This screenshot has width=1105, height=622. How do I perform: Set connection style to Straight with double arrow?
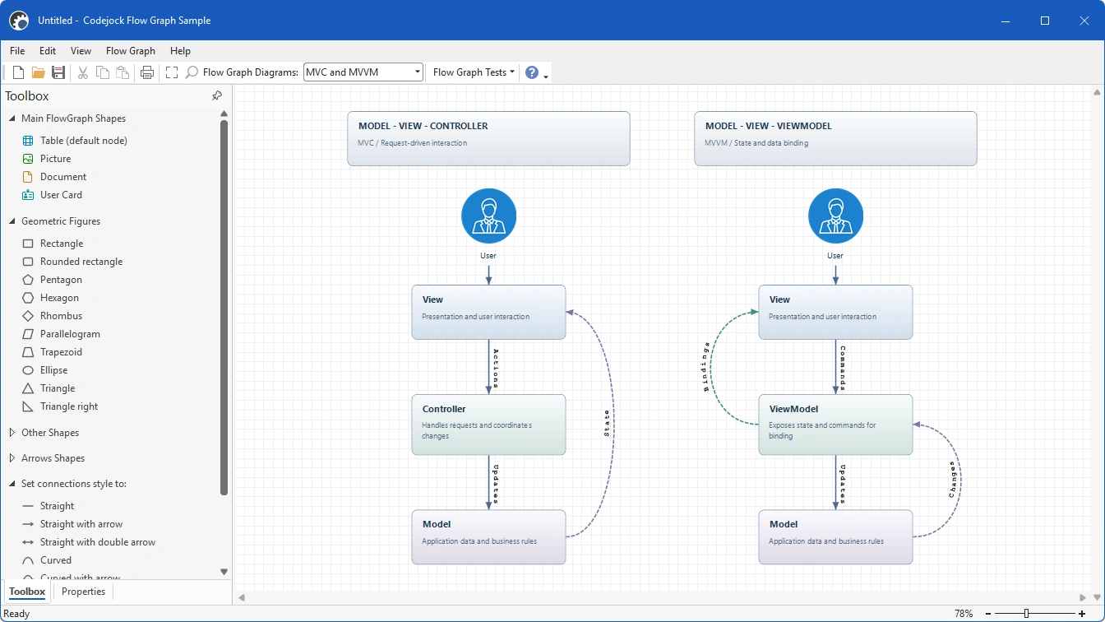[x=98, y=542]
